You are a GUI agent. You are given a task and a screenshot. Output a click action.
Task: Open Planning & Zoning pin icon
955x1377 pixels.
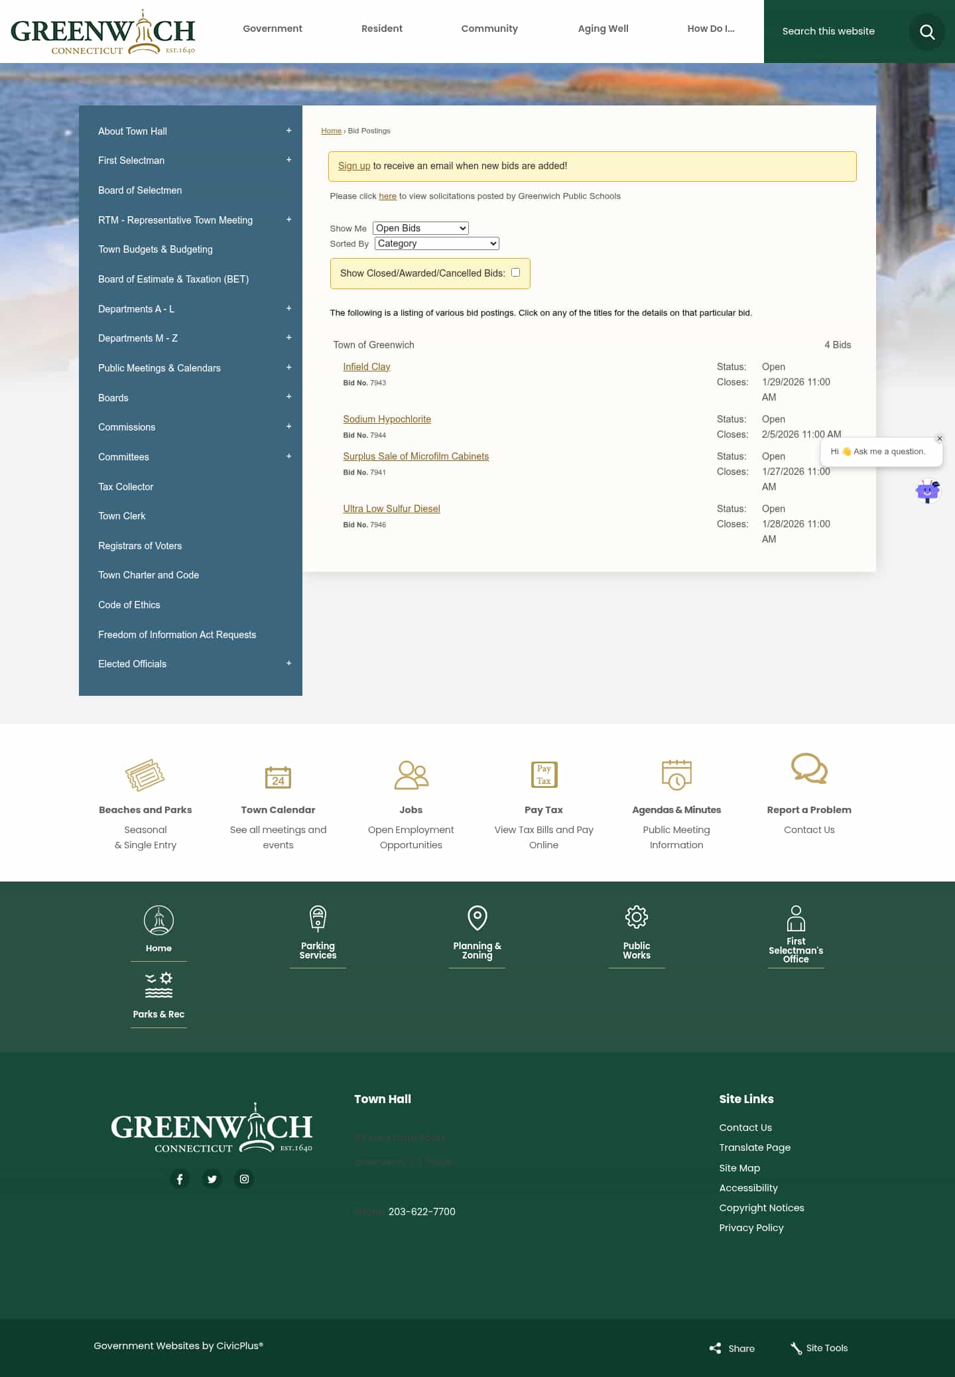pos(477,918)
